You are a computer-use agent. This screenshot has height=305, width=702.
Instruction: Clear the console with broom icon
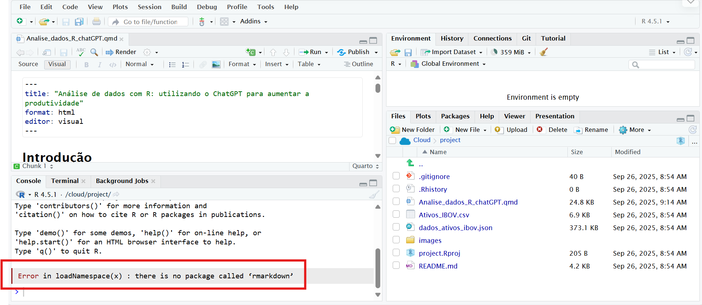tap(374, 194)
